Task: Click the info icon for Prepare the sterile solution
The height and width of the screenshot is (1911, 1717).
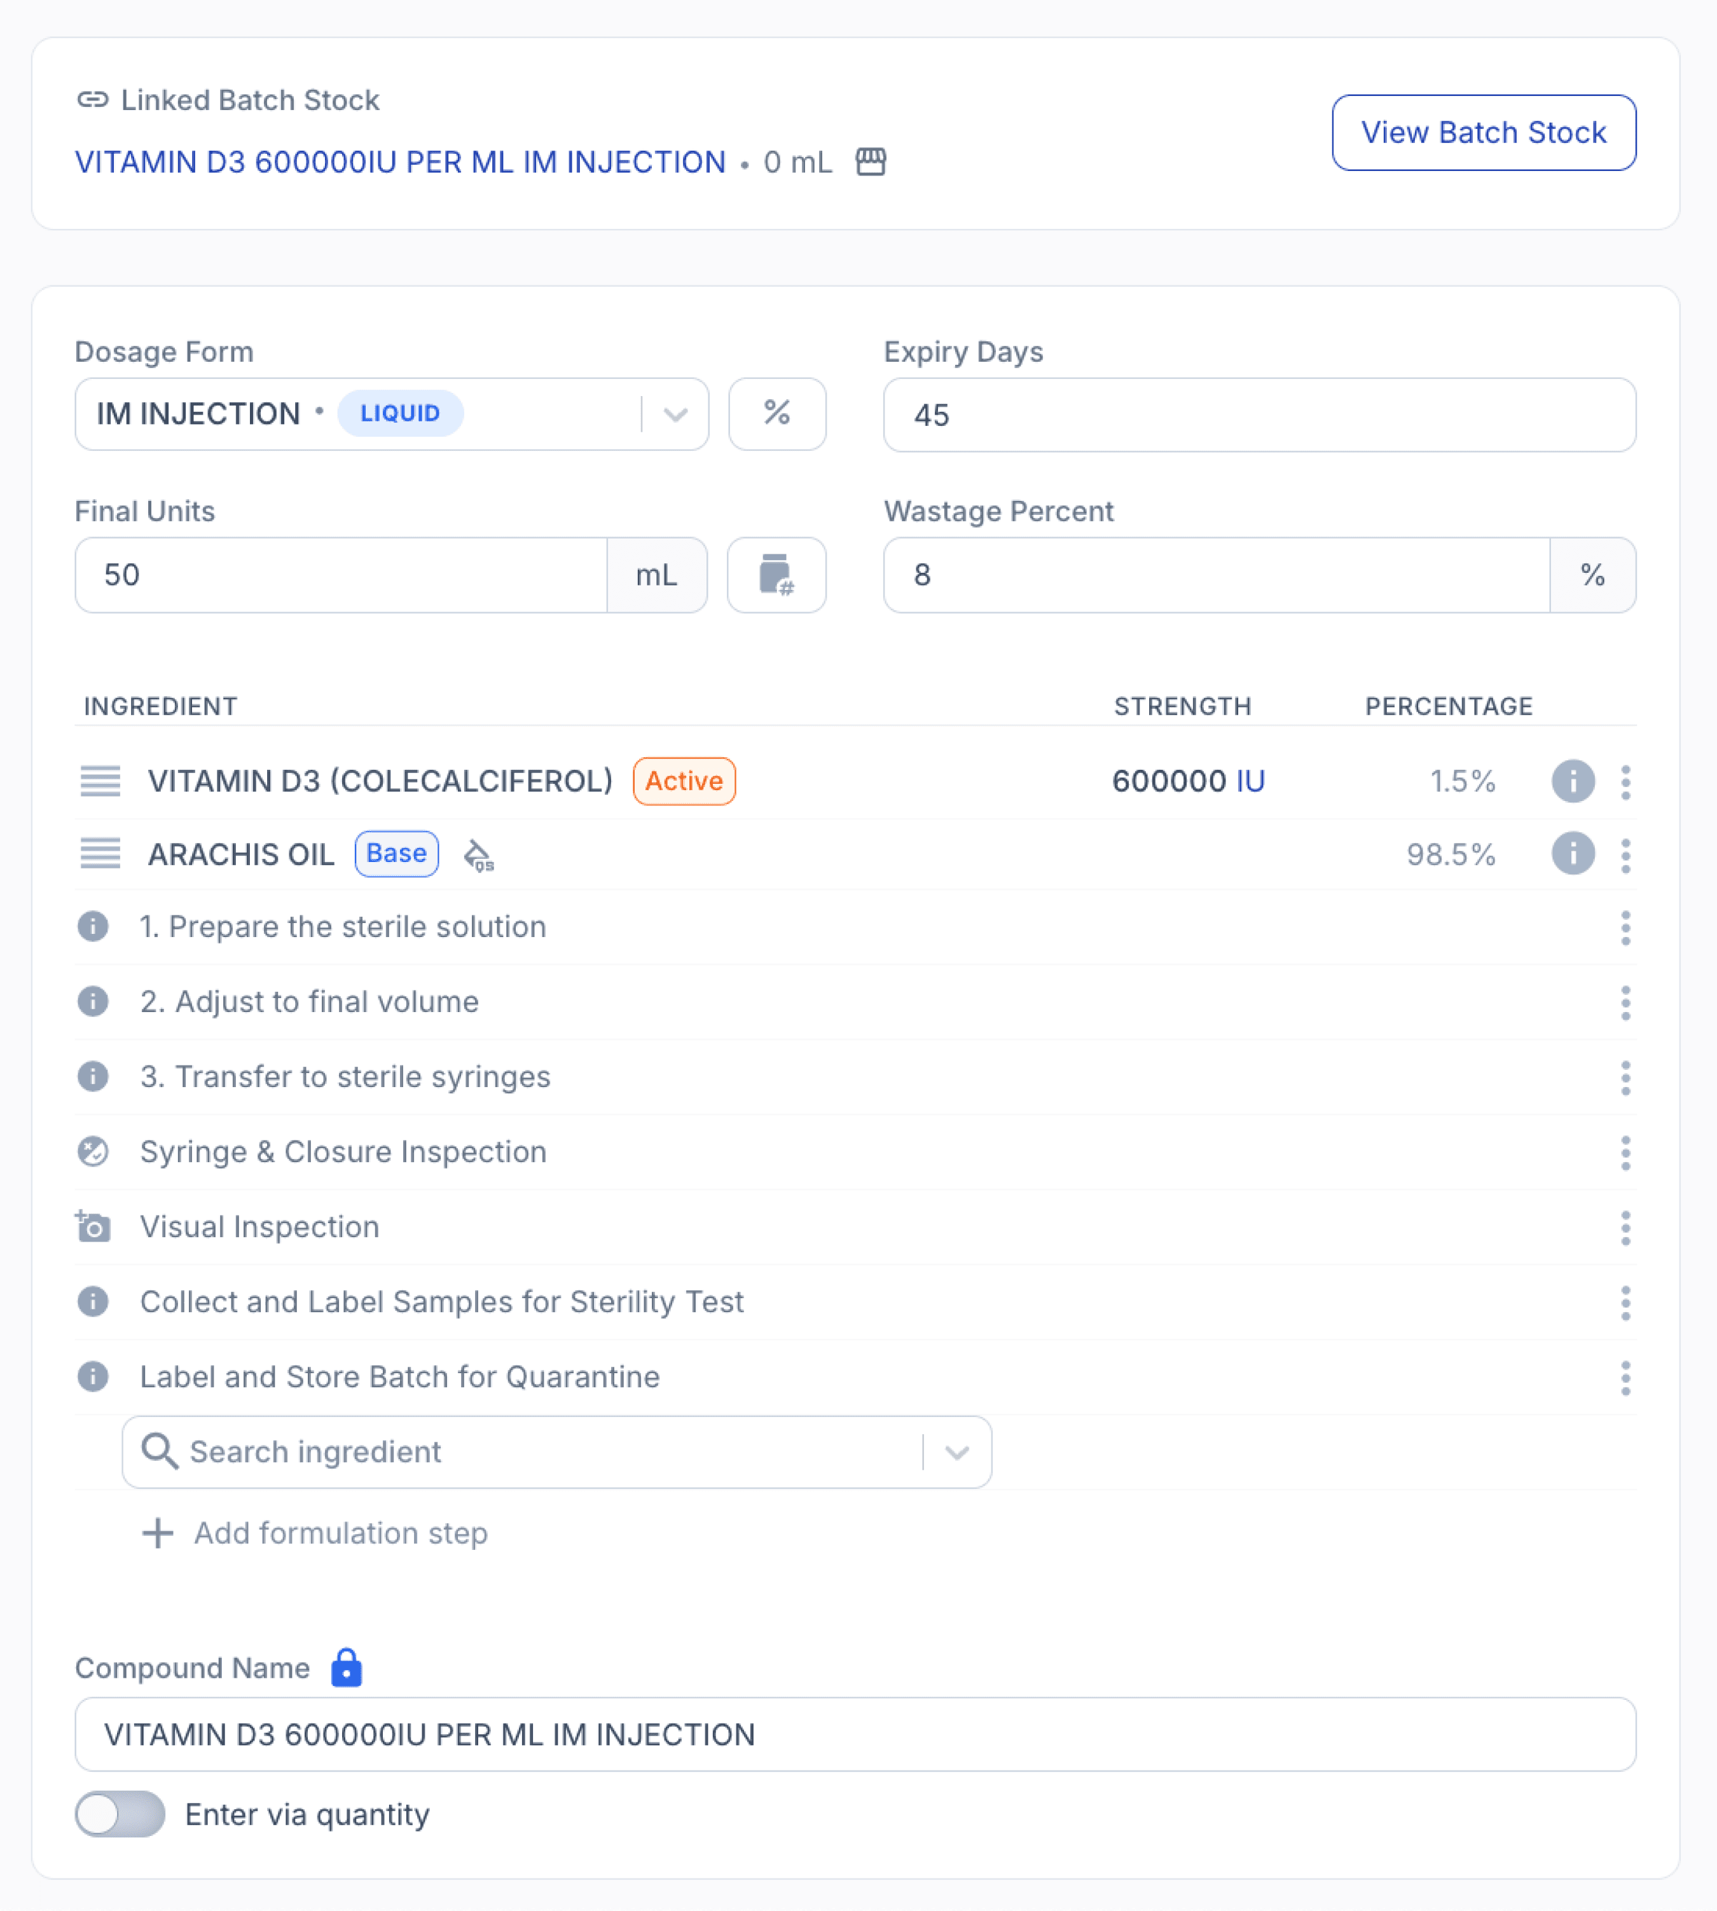Action: click(x=92, y=926)
